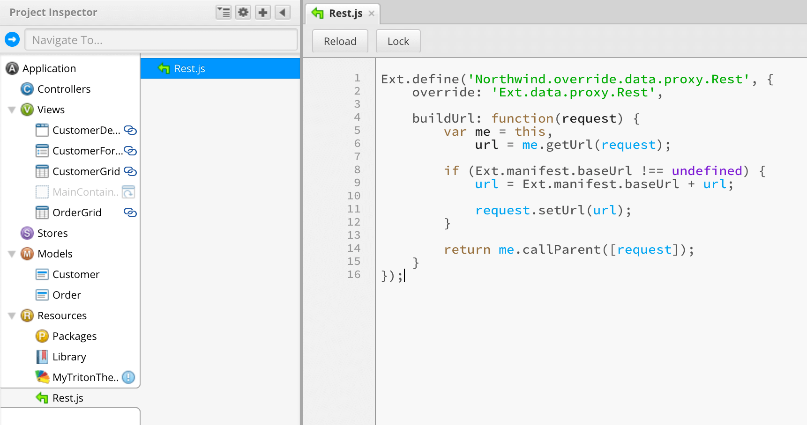Click the Packages resource icon

coord(42,336)
